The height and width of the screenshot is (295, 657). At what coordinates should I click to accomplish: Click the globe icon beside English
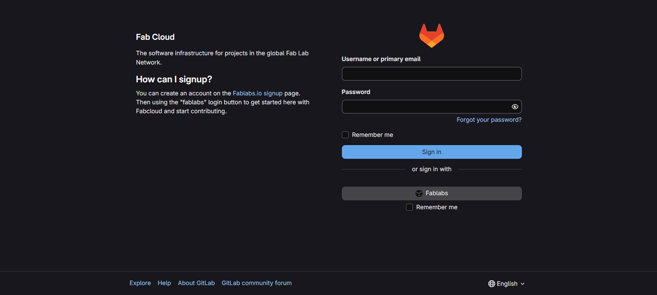491,284
